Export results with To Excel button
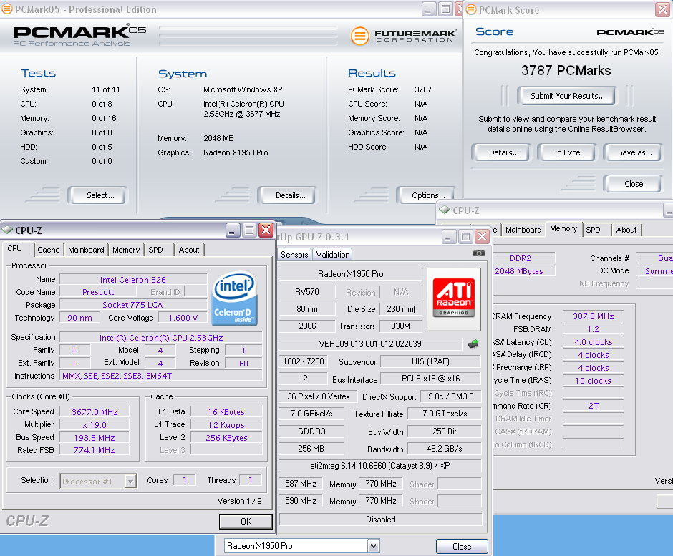The image size is (673, 556). 568,152
